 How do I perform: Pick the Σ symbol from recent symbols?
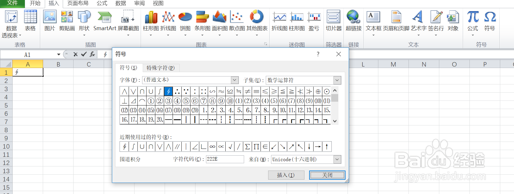(248, 147)
